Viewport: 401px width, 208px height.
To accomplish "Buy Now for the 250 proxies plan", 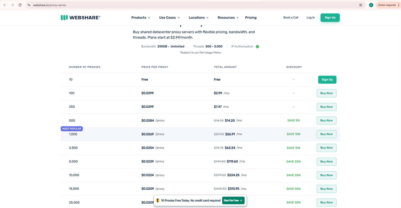I will (x=327, y=107).
